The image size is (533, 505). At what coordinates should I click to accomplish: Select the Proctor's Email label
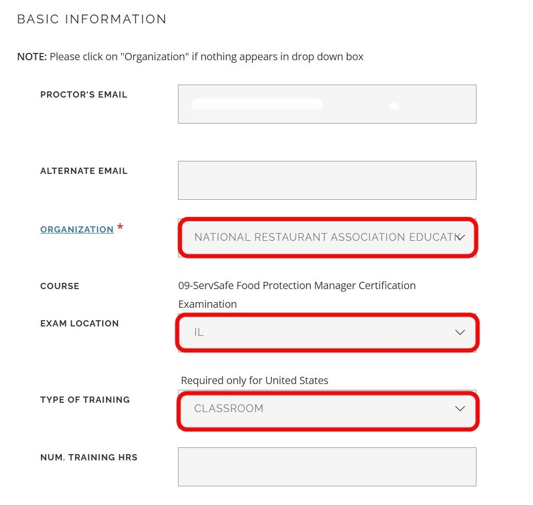84,95
